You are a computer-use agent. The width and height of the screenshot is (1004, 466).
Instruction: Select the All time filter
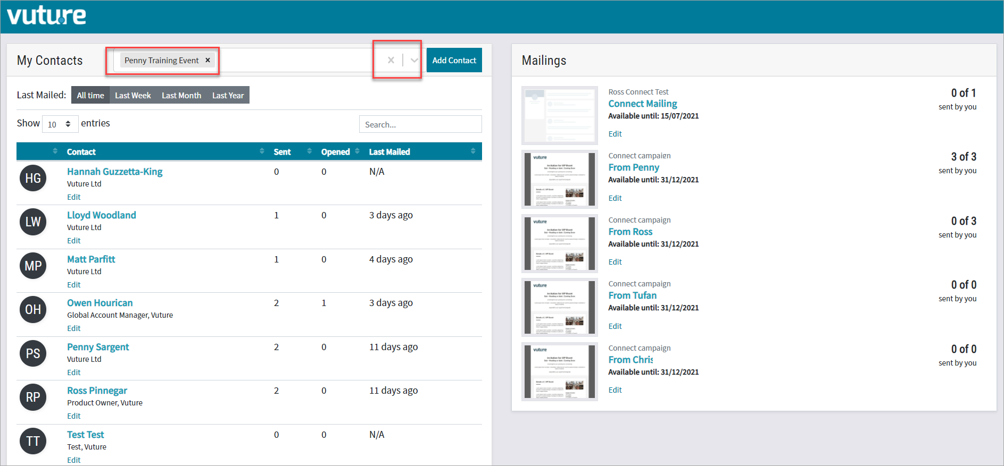click(90, 95)
